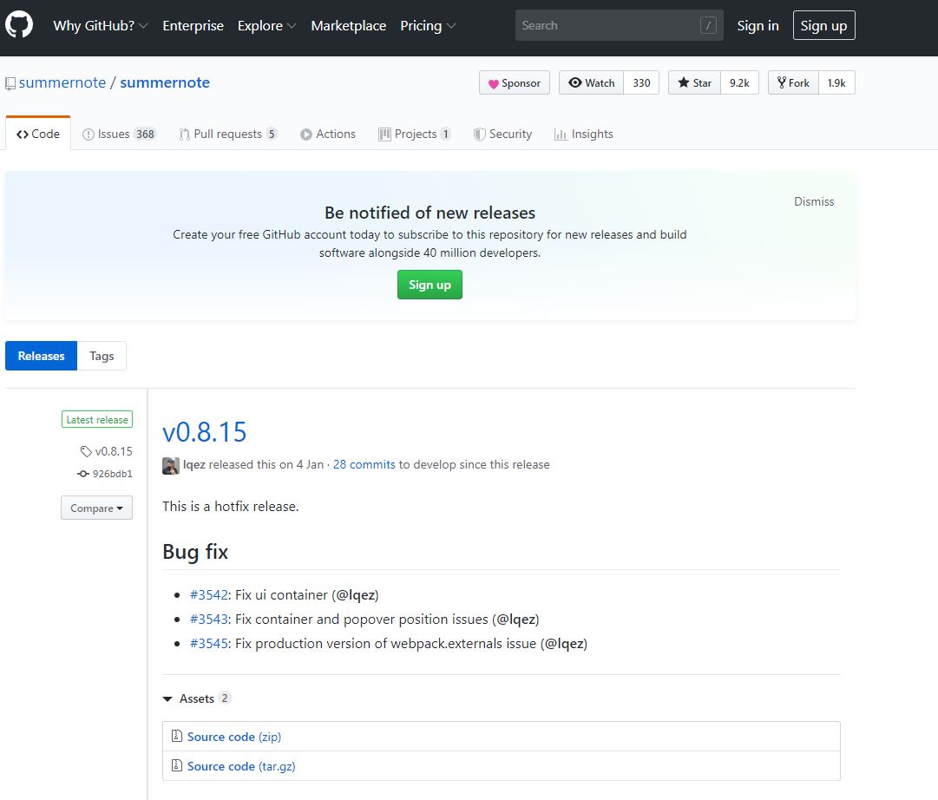Click @lqez mention on the Fix ui container line
The width and height of the screenshot is (938, 800).
point(356,594)
